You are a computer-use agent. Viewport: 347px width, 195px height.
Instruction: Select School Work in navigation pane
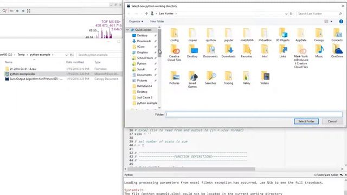(145, 58)
